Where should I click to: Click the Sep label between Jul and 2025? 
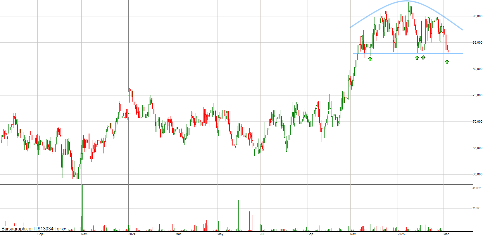pyautogui.click(x=310, y=234)
